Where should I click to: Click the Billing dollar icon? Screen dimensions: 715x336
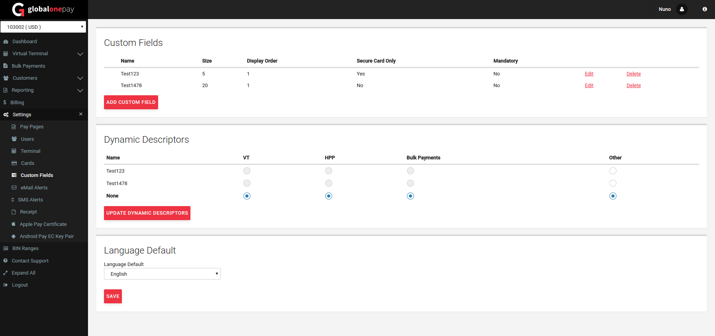5,103
